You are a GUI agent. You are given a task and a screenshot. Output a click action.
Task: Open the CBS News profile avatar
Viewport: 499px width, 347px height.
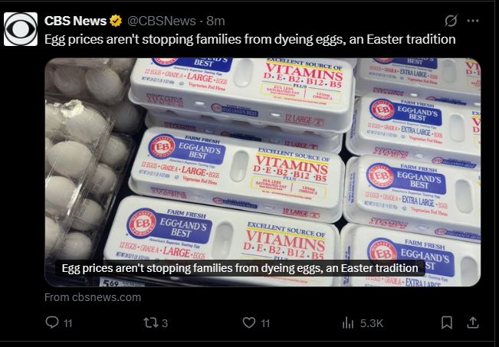click(x=20, y=28)
